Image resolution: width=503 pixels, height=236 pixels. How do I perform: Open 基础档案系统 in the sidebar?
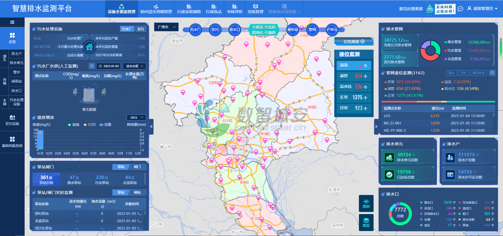click(x=12, y=142)
